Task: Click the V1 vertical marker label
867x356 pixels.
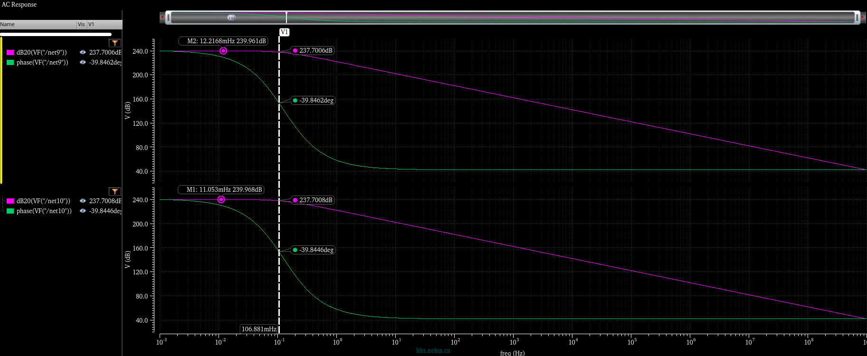Action: [x=284, y=32]
